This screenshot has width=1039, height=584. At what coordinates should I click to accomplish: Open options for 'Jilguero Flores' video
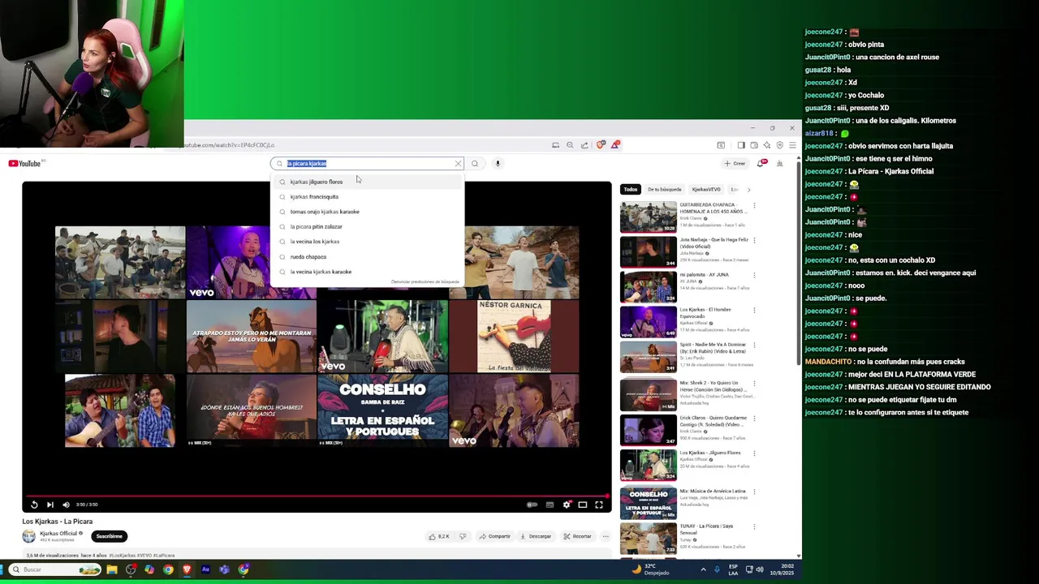click(754, 453)
